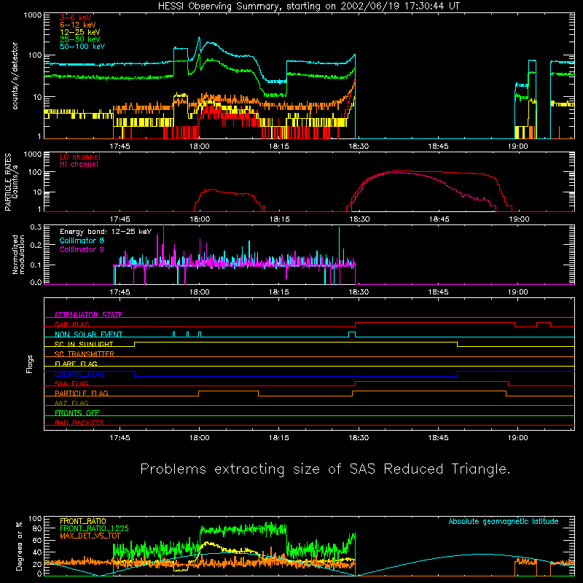Click the PARTICLE_FLAG raised step after 18:00

coord(228,391)
